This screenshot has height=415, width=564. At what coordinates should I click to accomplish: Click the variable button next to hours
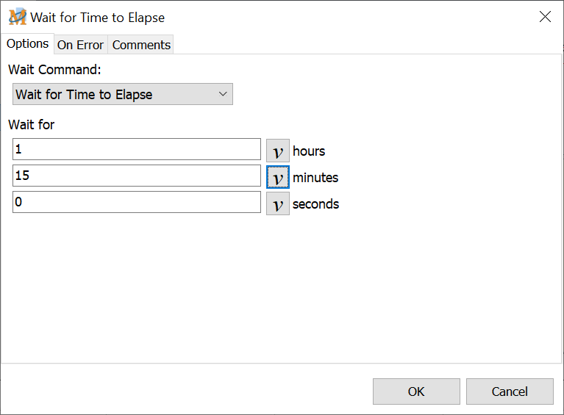tap(277, 151)
